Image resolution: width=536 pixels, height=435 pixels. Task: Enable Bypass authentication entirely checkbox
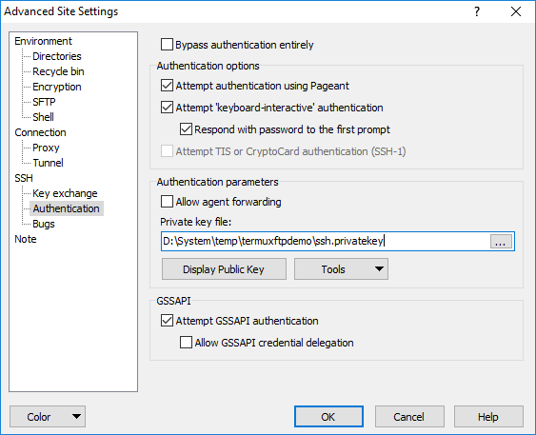167,45
